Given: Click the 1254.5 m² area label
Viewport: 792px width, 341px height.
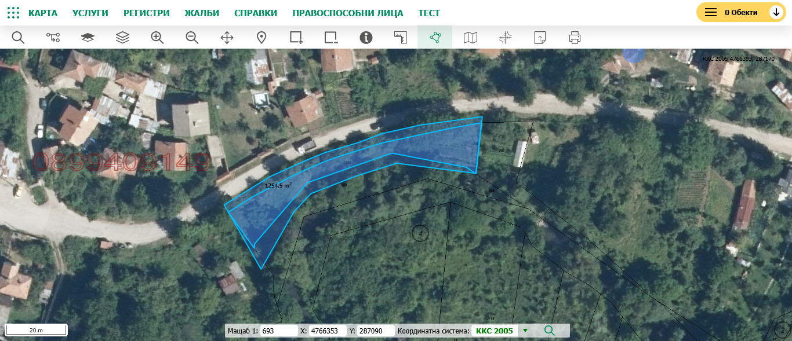Looking at the screenshot, I should [x=278, y=186].
